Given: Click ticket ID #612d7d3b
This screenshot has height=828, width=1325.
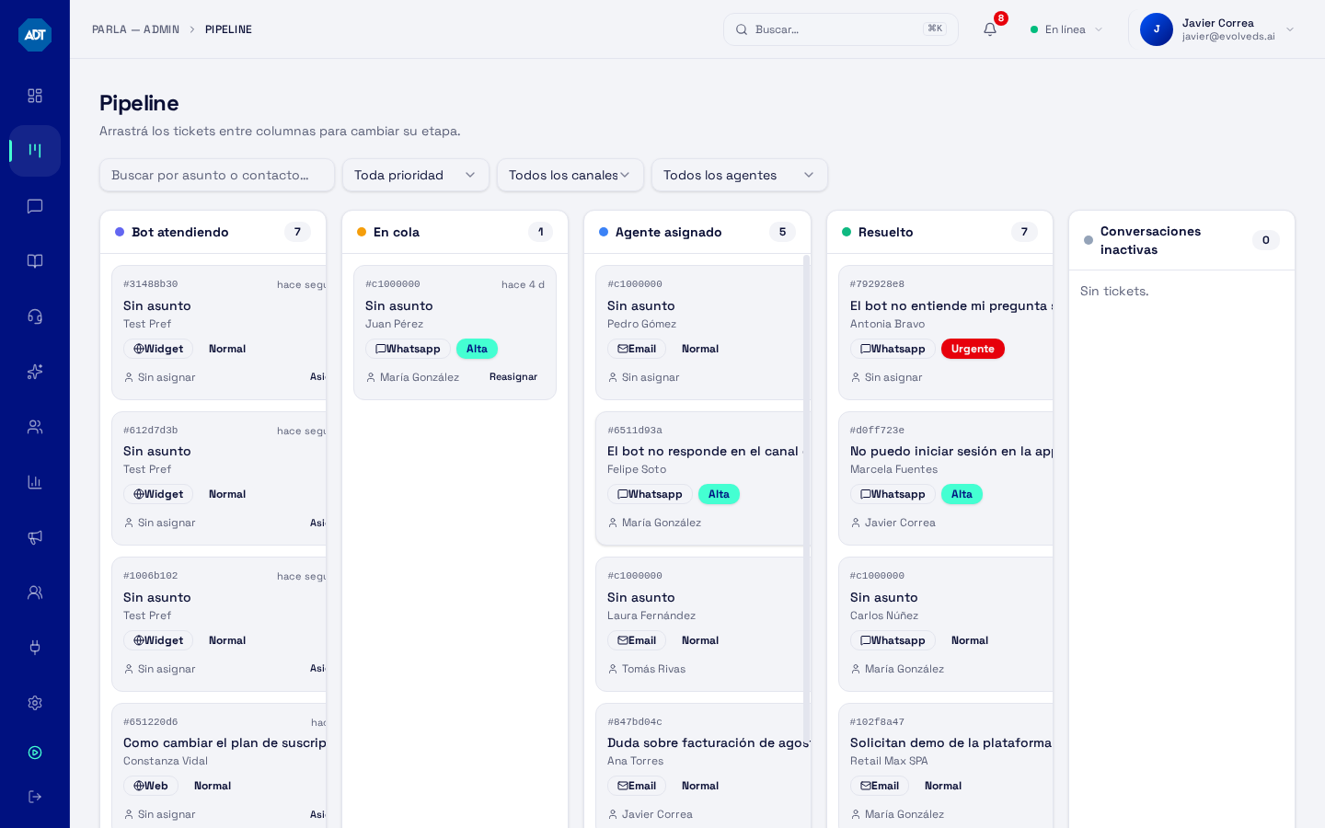Looking at the screenshot, I should tap(151, 430).
